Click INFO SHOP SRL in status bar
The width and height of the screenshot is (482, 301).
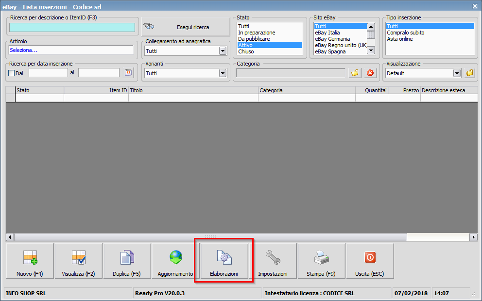pos(26,293)
